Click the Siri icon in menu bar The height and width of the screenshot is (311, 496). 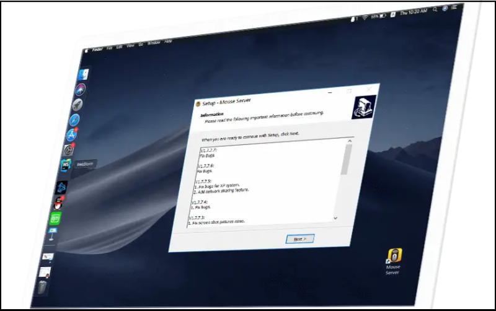[x=445, y=9]
